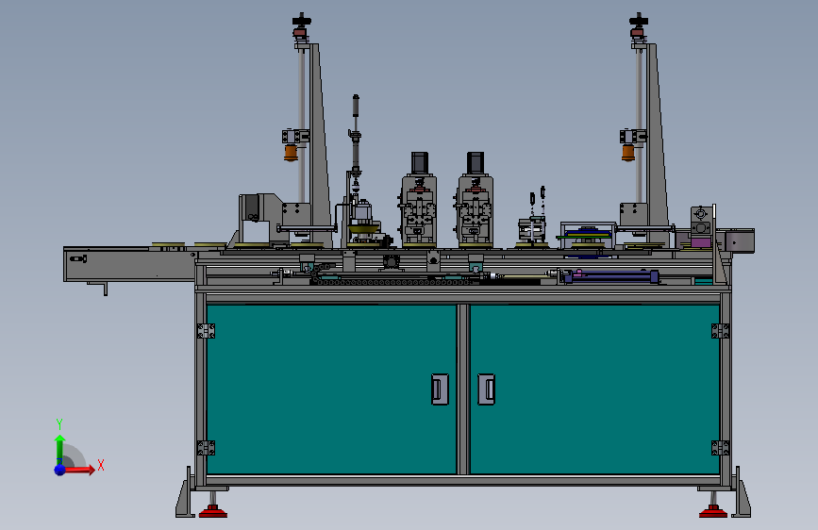The width and height of the screenshot is (818, 530).
Task: Select the center post between the cabinet doors
Action: click(463, 389)
